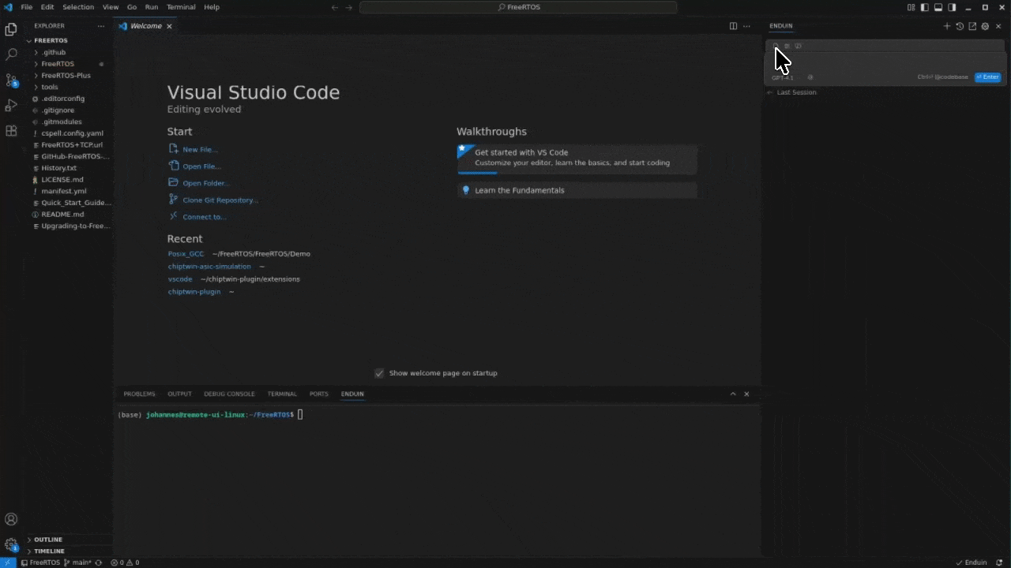Viewport: 1011px width, 568px height.
Task: Close the Welcome editor tab
Action: coord(169,26)
